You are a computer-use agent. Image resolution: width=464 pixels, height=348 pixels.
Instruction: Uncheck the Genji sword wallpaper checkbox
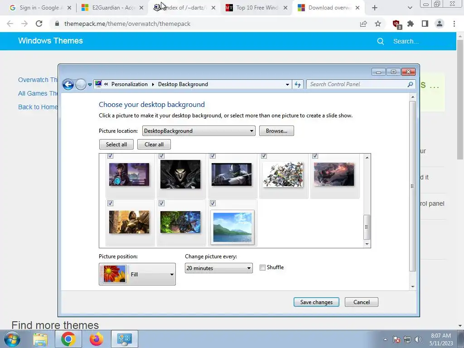(213, 156)
